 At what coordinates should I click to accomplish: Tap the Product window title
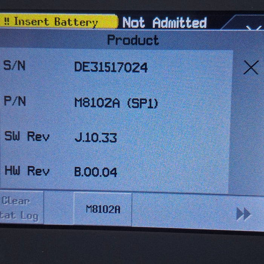click(133, 40)
